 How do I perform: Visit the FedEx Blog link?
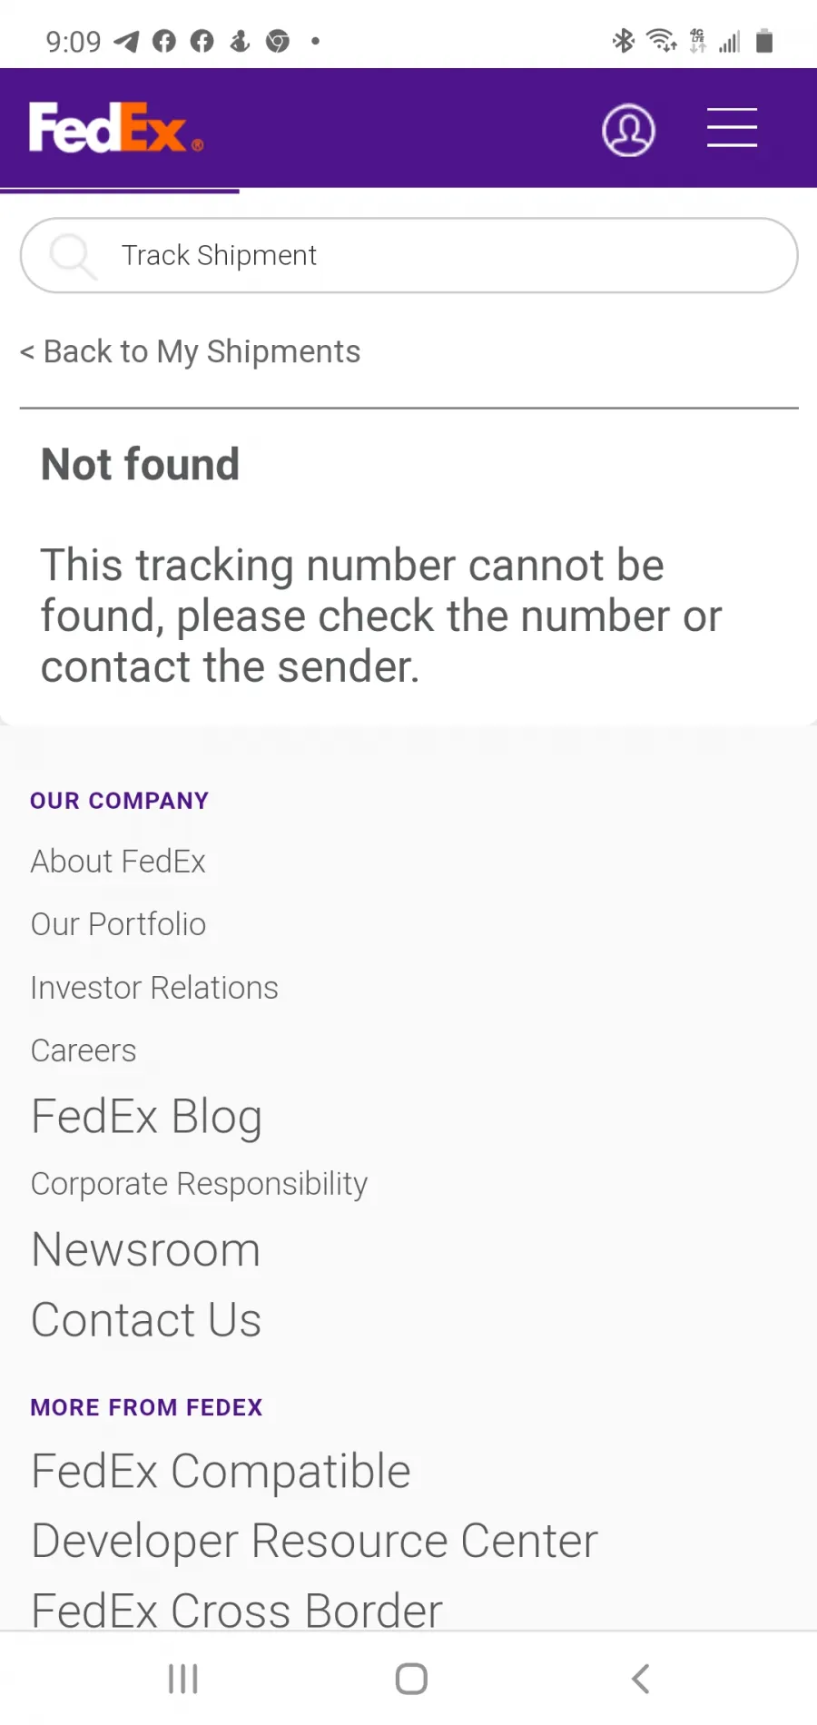147,1117
